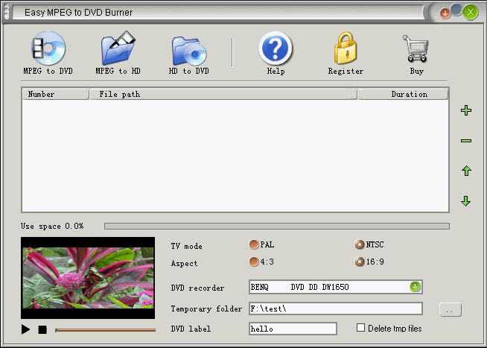Click the Temporary folder path field

[x=336, y=309]
